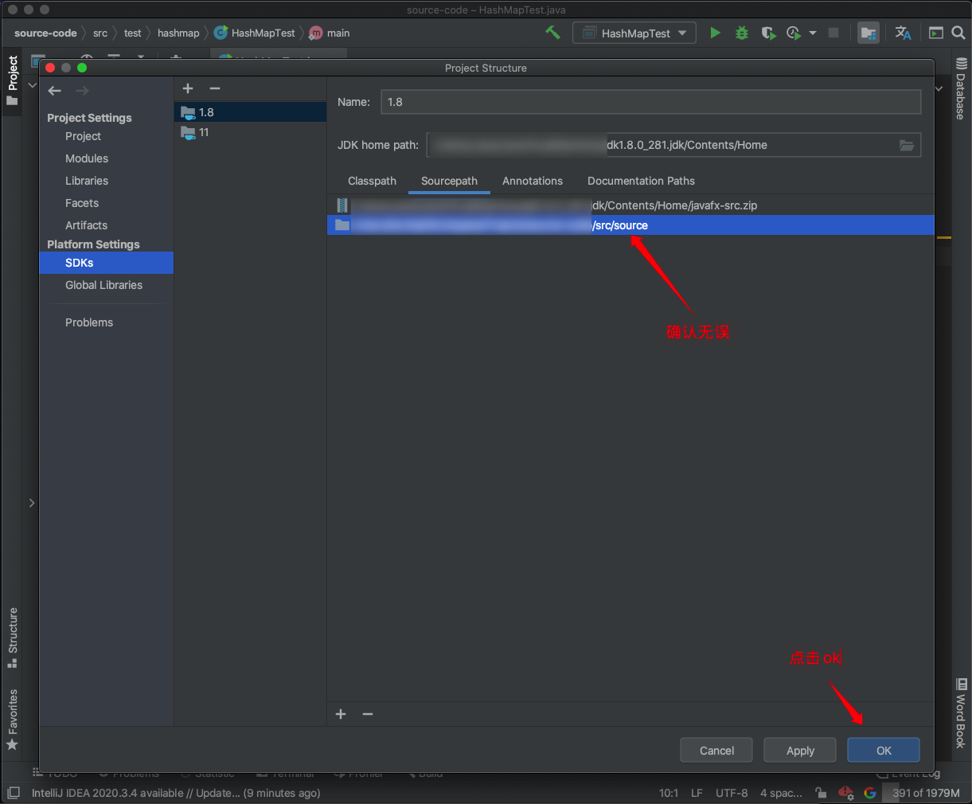This screenshot has width=972, height=804.
Task: Remove selected source path with bottom minus icon
Action: [368, 714]
